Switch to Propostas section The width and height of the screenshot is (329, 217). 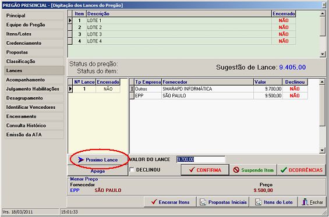pos(34,52)
